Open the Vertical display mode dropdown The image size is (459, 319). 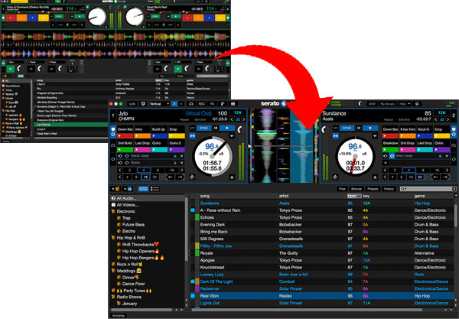[x=159, y=104]
